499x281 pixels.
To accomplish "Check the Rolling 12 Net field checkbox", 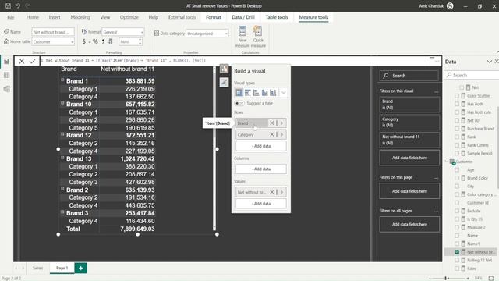I will 457,260.
